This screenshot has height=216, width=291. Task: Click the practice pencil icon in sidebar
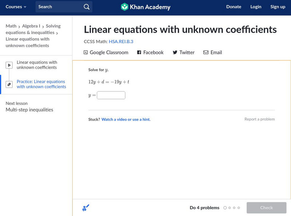(x=9, y=85)
